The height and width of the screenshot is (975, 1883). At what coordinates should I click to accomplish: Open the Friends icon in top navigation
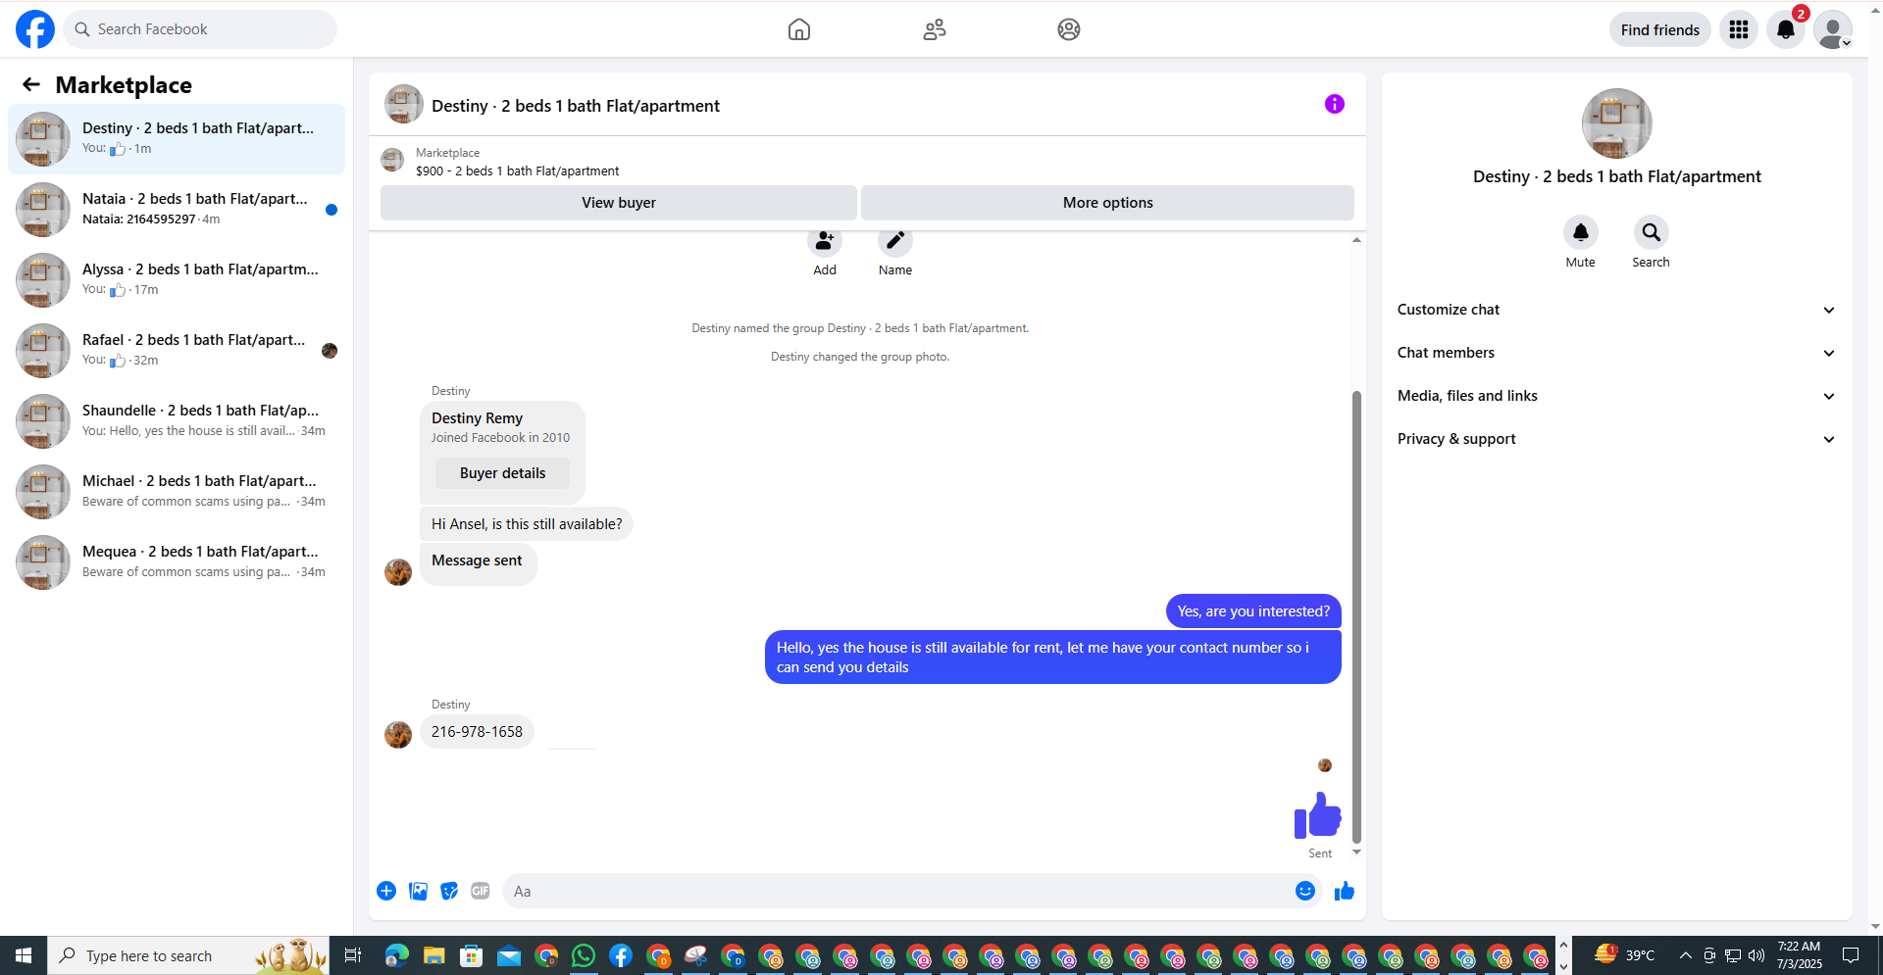click(x=935, y=29)
